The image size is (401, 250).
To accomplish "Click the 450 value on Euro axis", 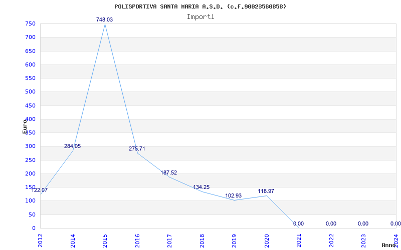I will click(30, 105).
